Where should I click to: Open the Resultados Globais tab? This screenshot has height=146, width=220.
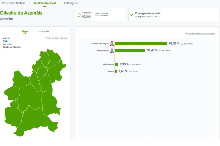pyautogui.click(x=13, y=3)
